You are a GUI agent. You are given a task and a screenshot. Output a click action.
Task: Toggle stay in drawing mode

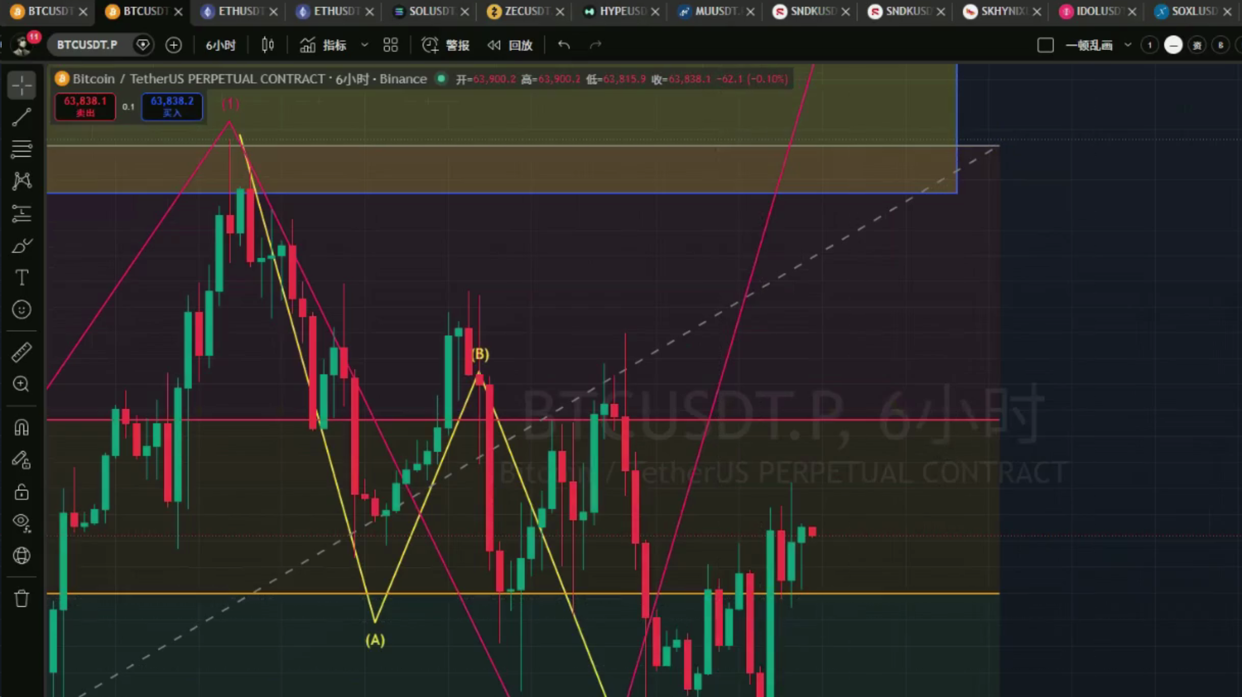(x=22, y=460)
